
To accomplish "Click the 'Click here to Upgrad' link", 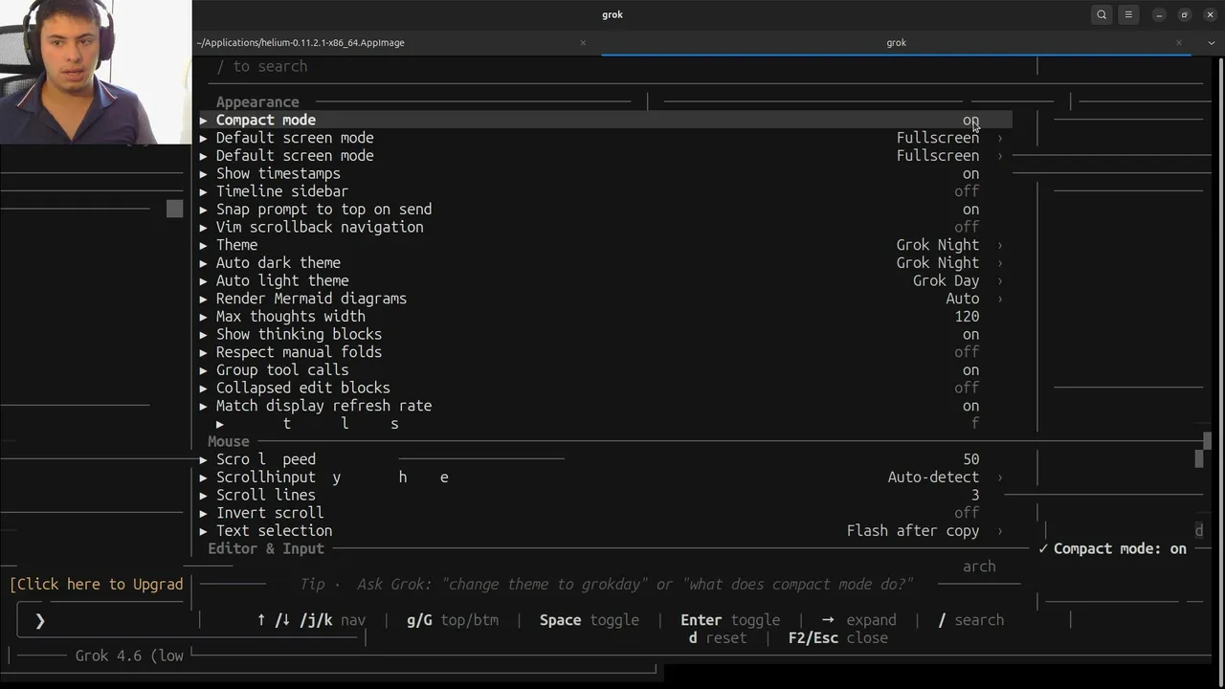I will pyautogui.click(x=97, y=585).
